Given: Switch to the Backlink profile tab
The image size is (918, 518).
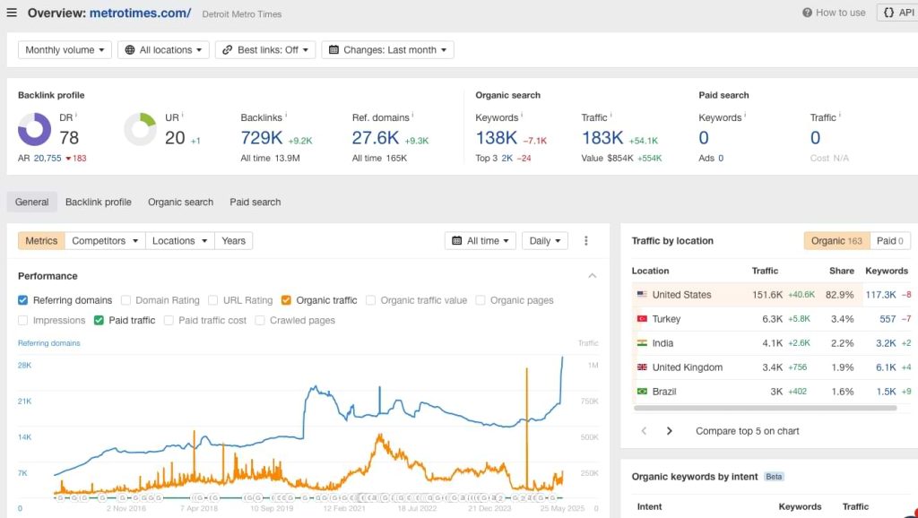Looking at the screenshot, I should (x=98, y=202).
